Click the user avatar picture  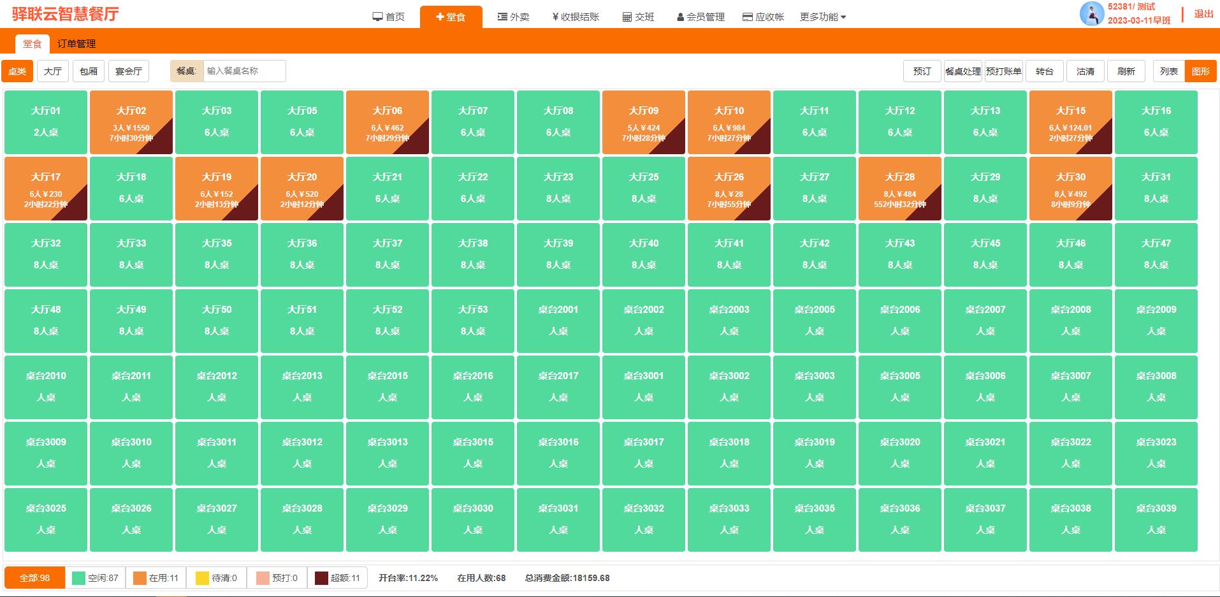click(x=1091, y=13)
